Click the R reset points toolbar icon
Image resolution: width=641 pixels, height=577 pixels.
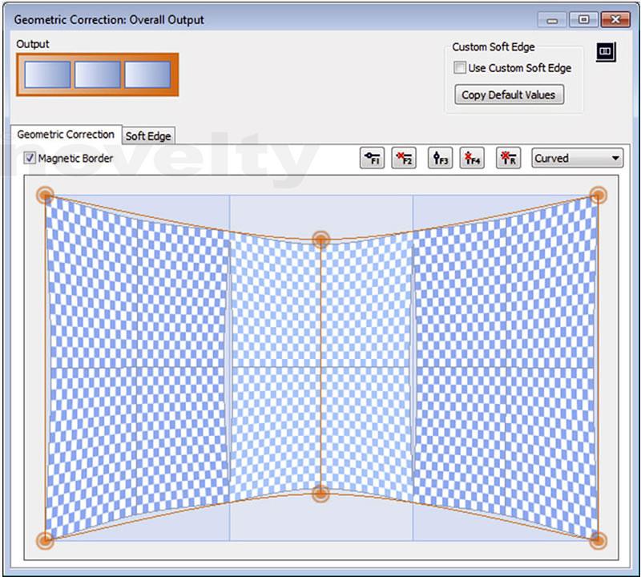pos(508,158)
